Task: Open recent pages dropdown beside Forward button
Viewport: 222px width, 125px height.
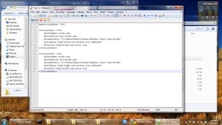Action: (11, 8)
